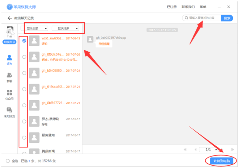Open the 联系我们 contact us menu
The width and height of the screenshot is (238, 168).
pyautogui.click(x=188, y=7)
